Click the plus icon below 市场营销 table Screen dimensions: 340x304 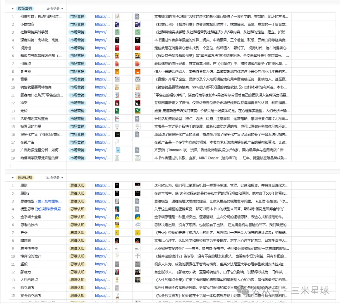[11, 166]
